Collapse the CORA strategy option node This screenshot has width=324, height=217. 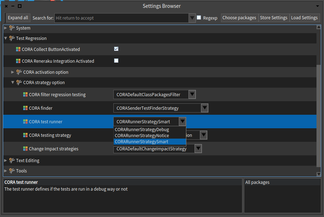pos(13,82)
